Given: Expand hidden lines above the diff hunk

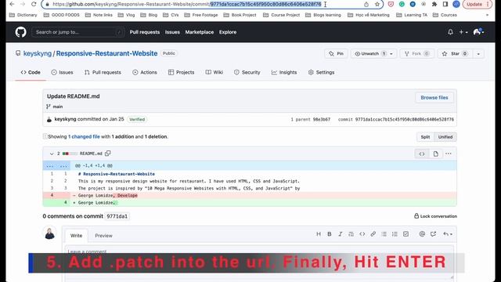Looking at the screenshot, I should pyautogui.click(x=56, y=165).
